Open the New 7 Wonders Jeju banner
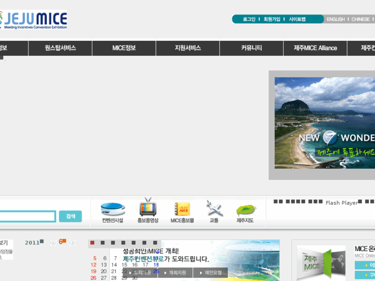This screenshot has height=281, width=375. click(324, 123)
